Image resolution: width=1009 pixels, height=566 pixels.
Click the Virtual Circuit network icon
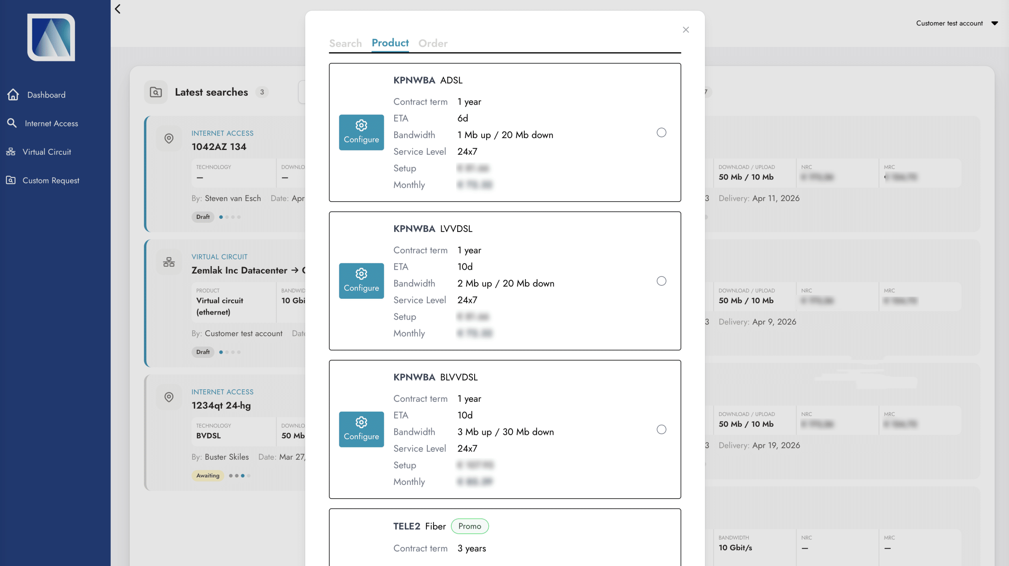pos(11,152)
